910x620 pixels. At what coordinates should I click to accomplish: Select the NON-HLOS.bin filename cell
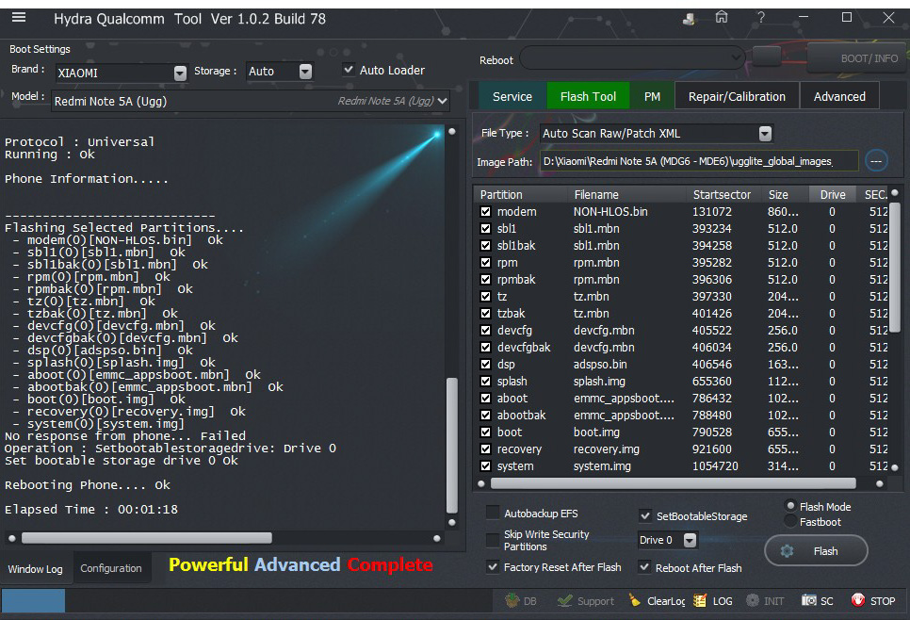click(610, 212)
